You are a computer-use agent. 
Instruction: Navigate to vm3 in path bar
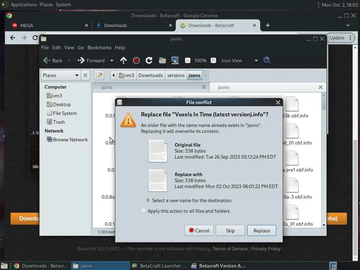(x=127, y=75)
